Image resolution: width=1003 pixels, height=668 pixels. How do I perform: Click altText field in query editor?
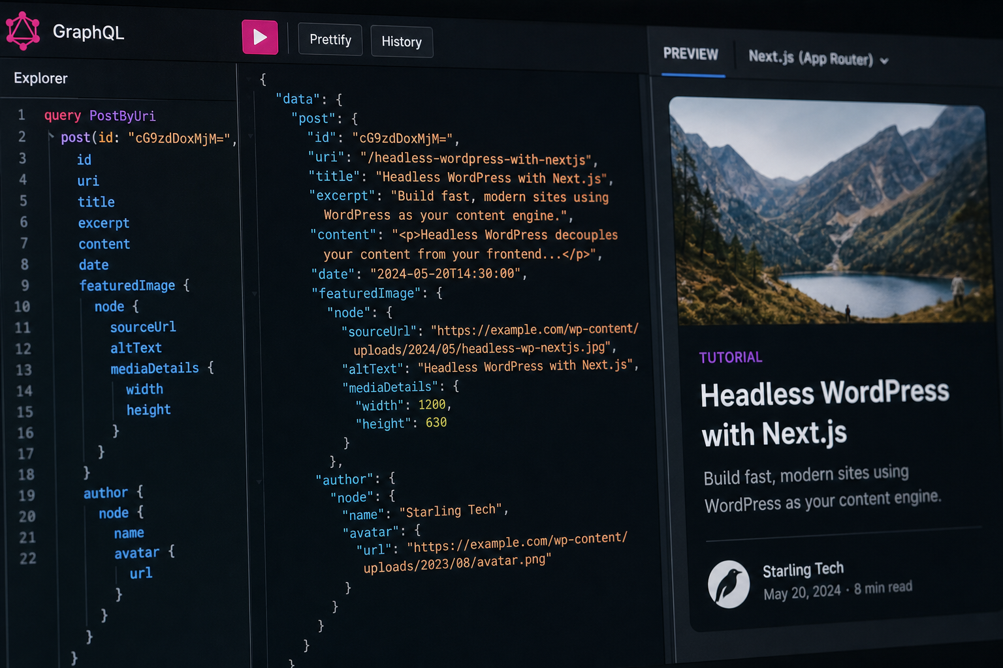tap(136, 348)
